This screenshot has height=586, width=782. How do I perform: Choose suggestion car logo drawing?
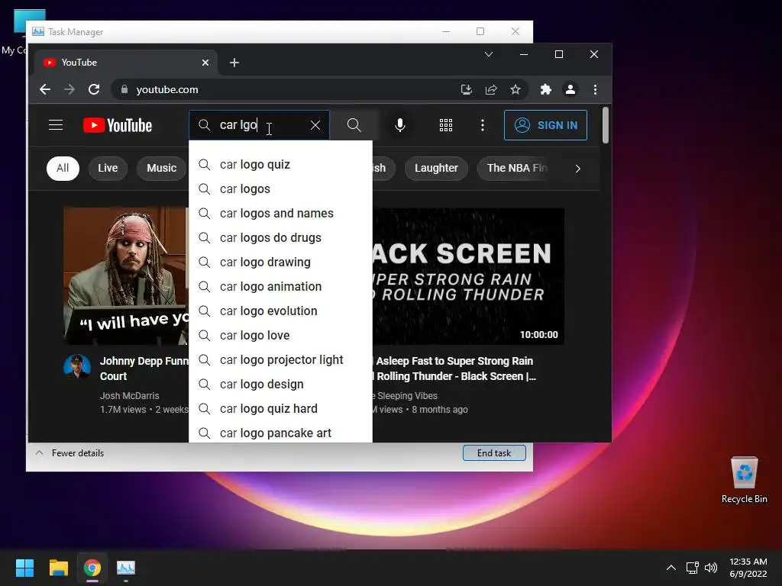coord(280,262)
